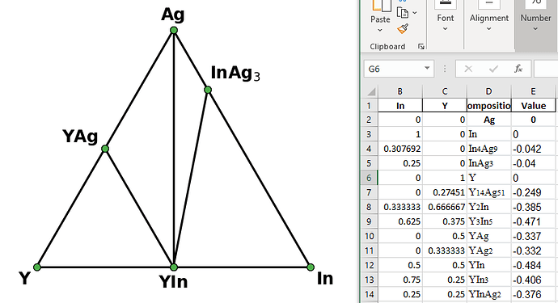Click the YAg point in diagram
This screenshot has width=558, height=303.
point(105,149)
